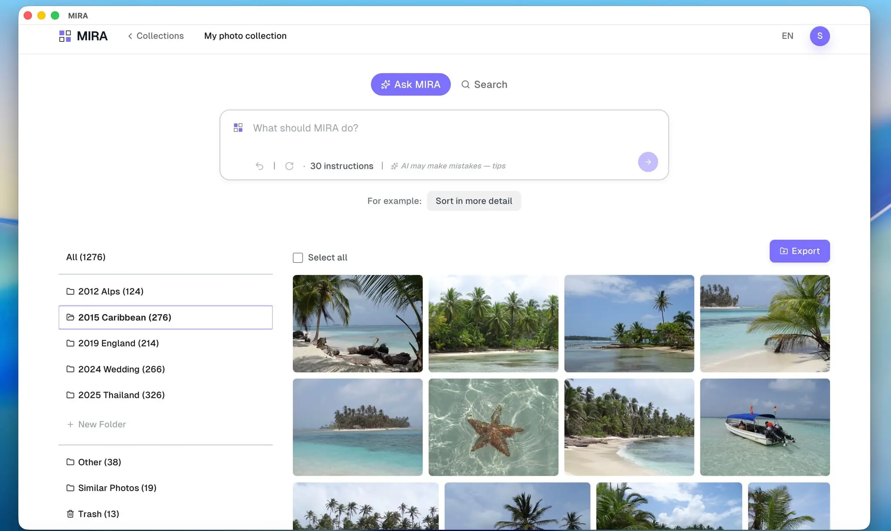This screenshot has height=531, width=891.
Task: Zoom the MIRA window with green button
Action: tap(55, 16)
